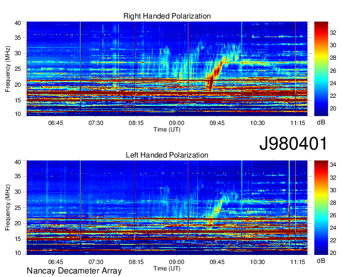Viewport: 342px width, 277px height.
Task: Click the 09:45 time tick on Left Handed plot
Action: coord(217,262)
